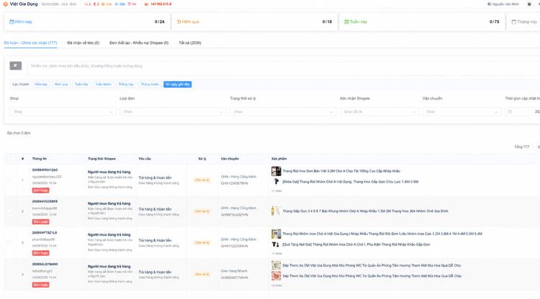Click the Việt Gia Dụng logo icon
Image resolution: width=540 pixels, height=299 pixels.
(6, 4)
